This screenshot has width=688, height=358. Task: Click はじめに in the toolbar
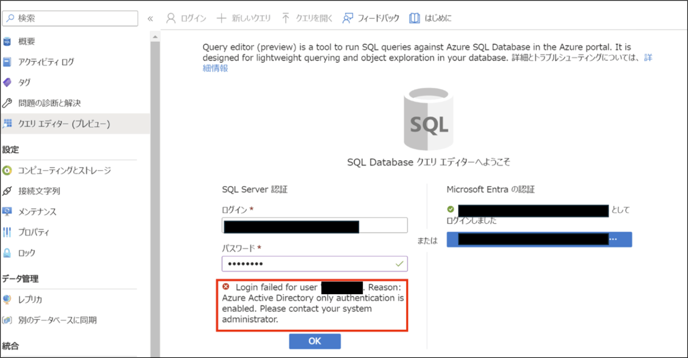pyautogui.click(x=430, y=19)
